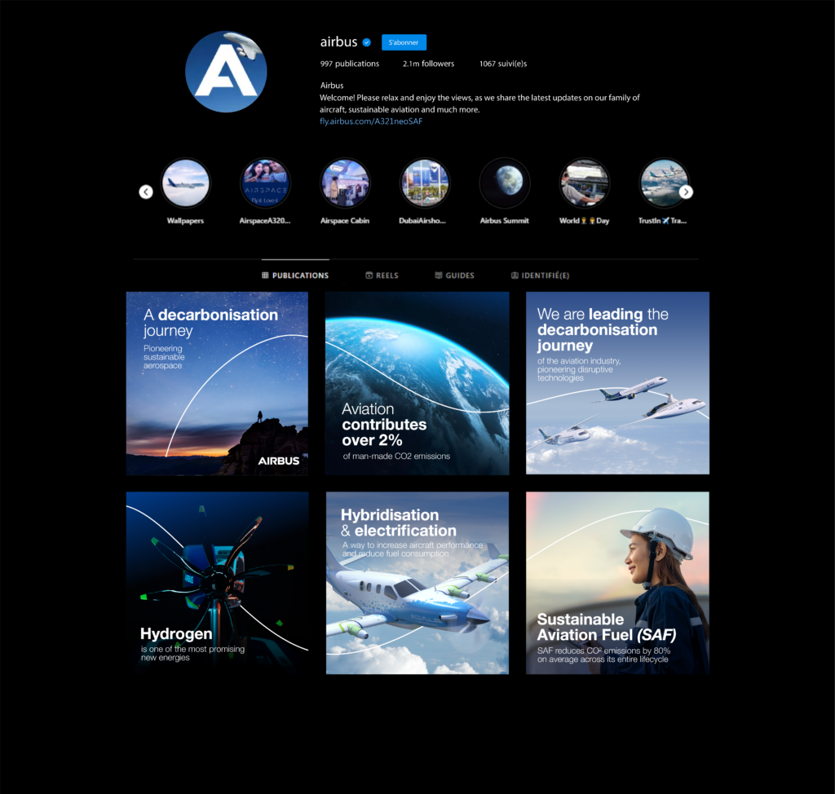
Task: Switch to the Reels tab
Action: [x=382, y=276]
